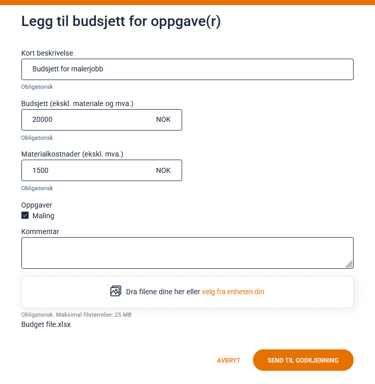Click the Maling checkbox label text
This screenshot has width=375, height=384.
click(43, 216)
